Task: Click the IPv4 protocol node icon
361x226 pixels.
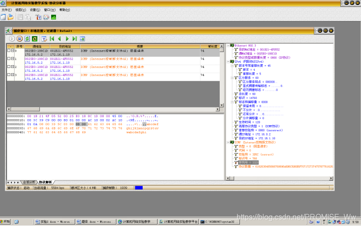Action: click(x=232, y=61)
